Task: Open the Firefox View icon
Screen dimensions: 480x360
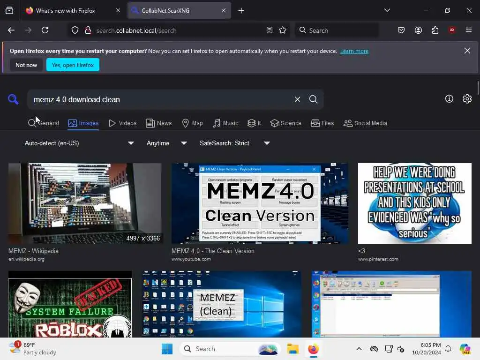Action: [9, 10]
